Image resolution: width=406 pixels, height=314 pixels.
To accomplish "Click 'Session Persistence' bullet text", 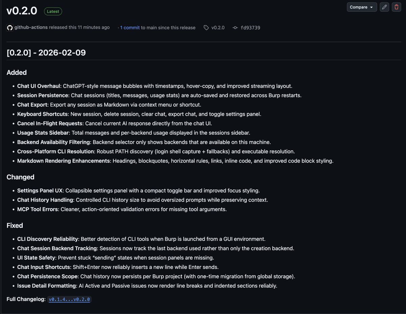I will coord(43,95).
